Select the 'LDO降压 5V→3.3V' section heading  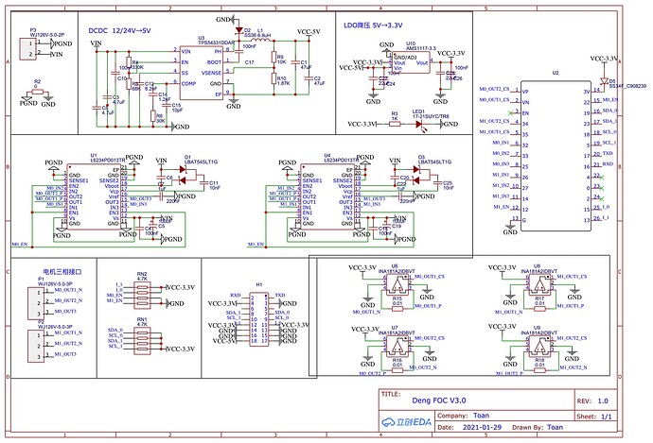tap(373, 26)
